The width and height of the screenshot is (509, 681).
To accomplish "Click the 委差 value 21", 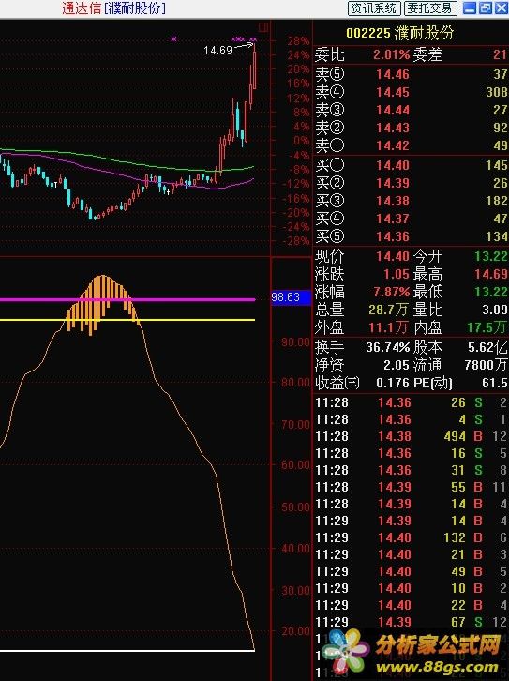I will (500, 54).
